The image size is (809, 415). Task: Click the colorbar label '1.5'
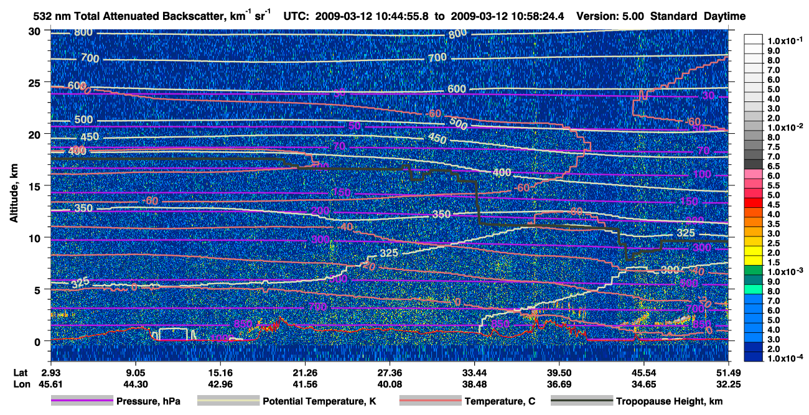tap(774, 263)
